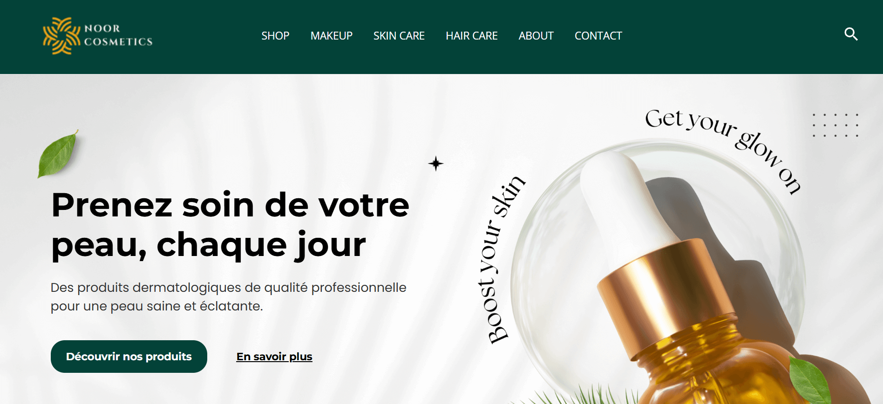Click the dotted grid decoration

pyautogui.click(x=835, y=125)
